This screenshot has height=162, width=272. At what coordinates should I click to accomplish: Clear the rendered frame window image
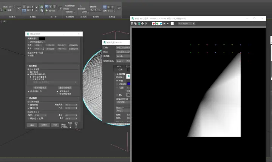(x=146, y=23)
